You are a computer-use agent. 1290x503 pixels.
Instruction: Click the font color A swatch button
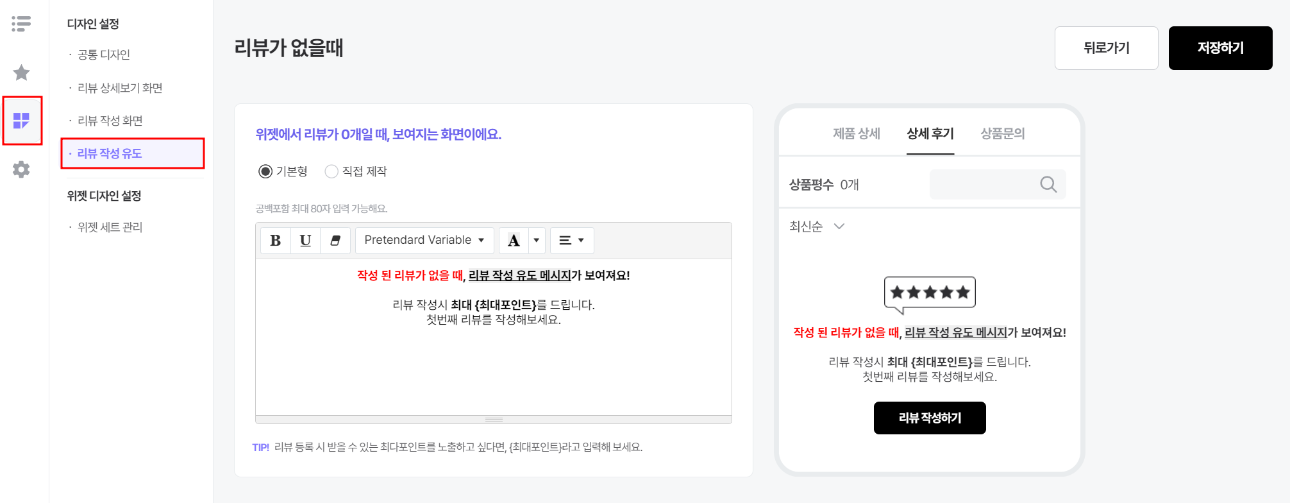pos(514,240)
